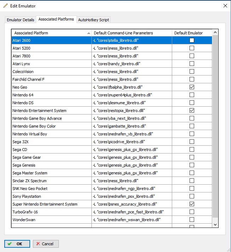Tick Default Emulator for Sega Genesis
The width and height of the screenshot is (231, 252).
click(192, 165)
